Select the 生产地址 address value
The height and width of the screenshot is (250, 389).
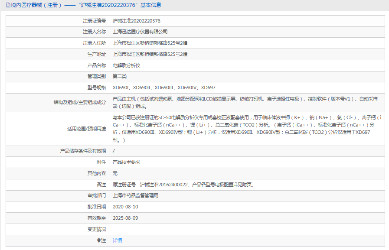(150, 54)
